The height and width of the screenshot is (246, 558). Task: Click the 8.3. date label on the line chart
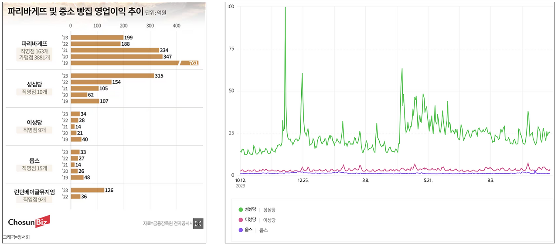(x=490, y=180)
